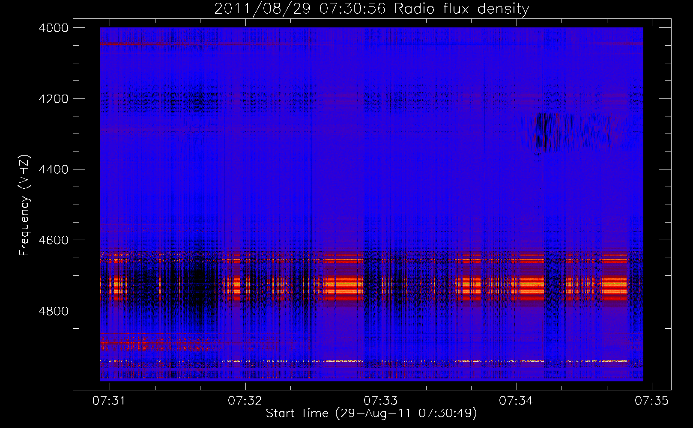This screenshot has height=428, width=693.
Task: Click the '4400' frequency axis label
Action: (x=54, y=169)
